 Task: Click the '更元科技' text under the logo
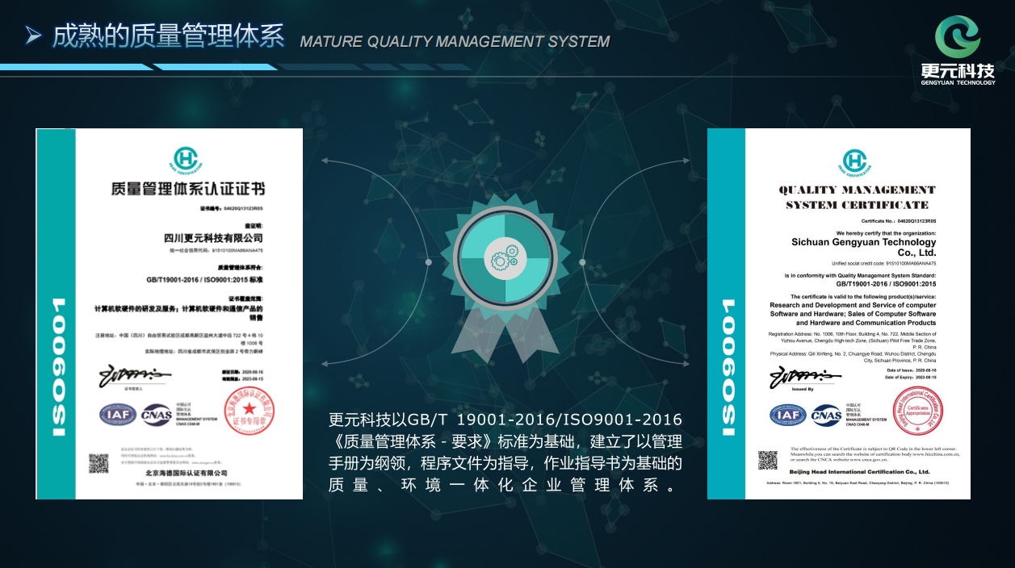point(958,70)
